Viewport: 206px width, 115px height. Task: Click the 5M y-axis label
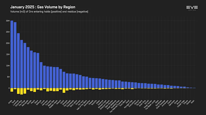[8, 77]
